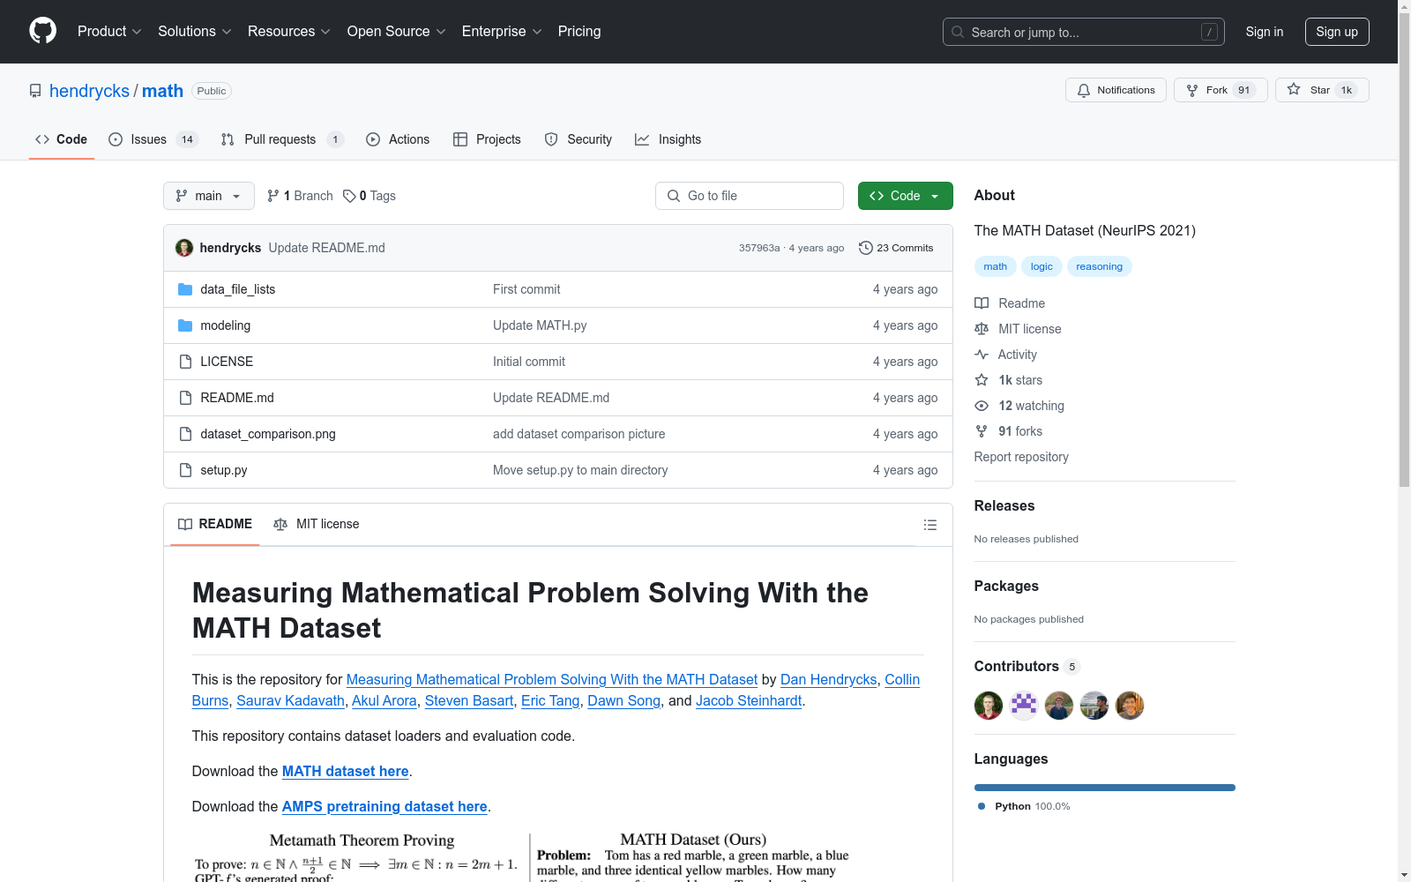Open the main branch selector
The height and width of the screenshot is (882, 1411).
209,196
